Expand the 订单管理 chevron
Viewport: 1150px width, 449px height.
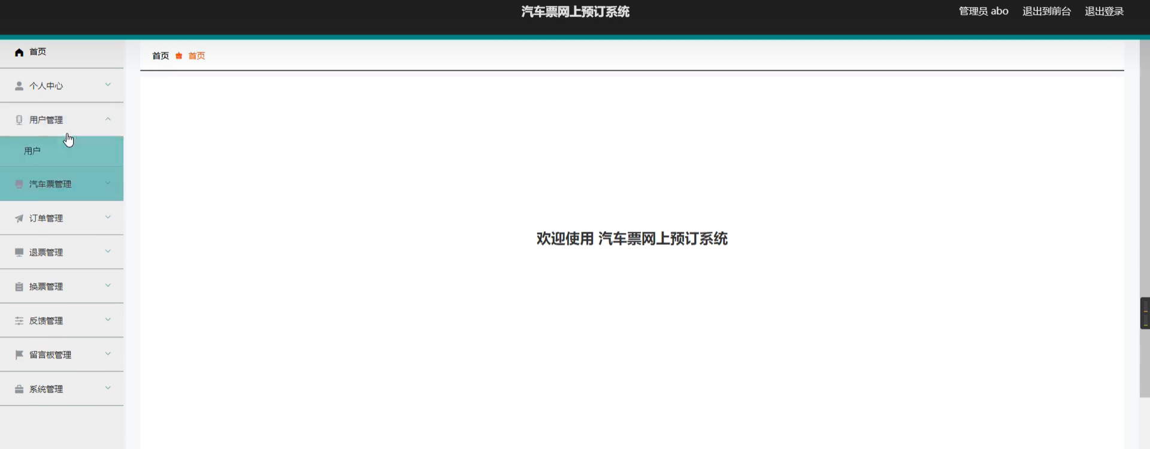(108, 217)
